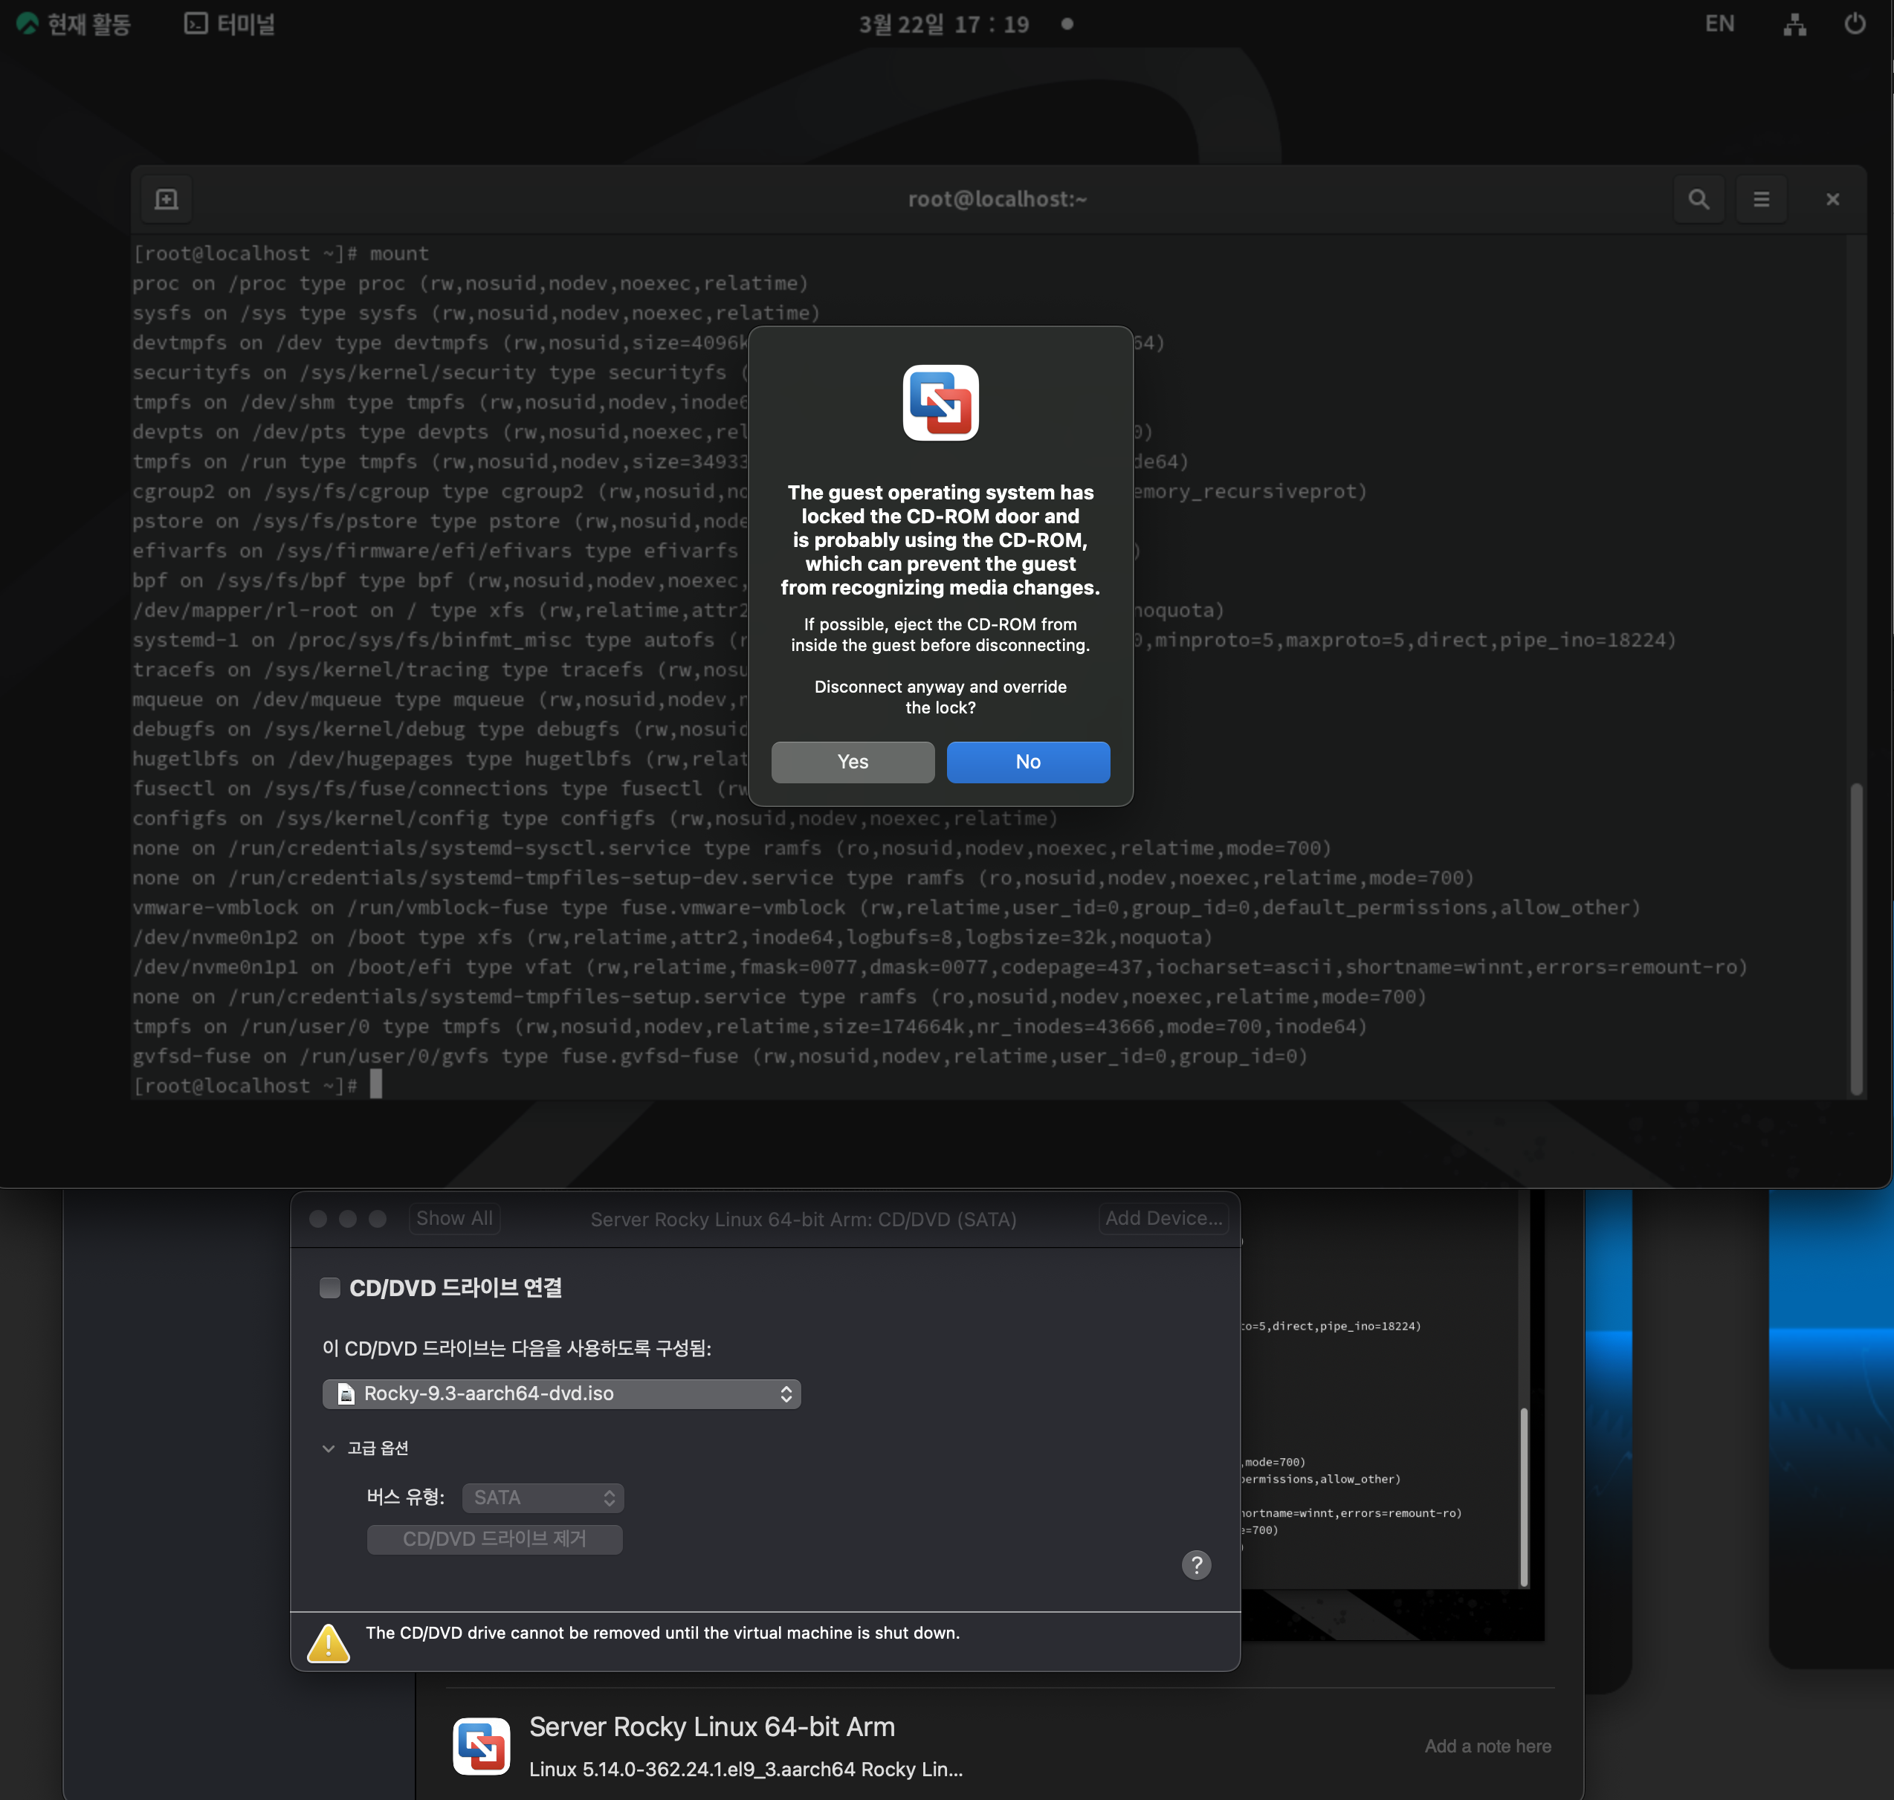The width and height of the screenshot is (1894, 1800).
Task: Click the help question mark button
Action: click(x=1195, y=1565)
